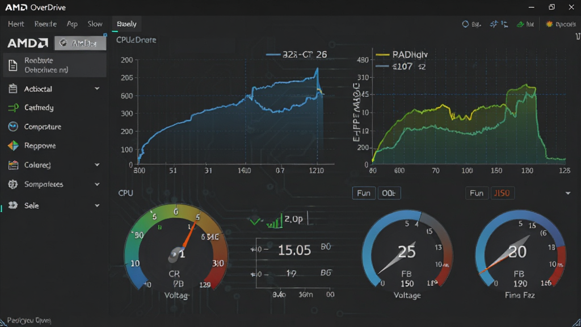
Task: Click the green check mark icon
Action: click(255, 221)
